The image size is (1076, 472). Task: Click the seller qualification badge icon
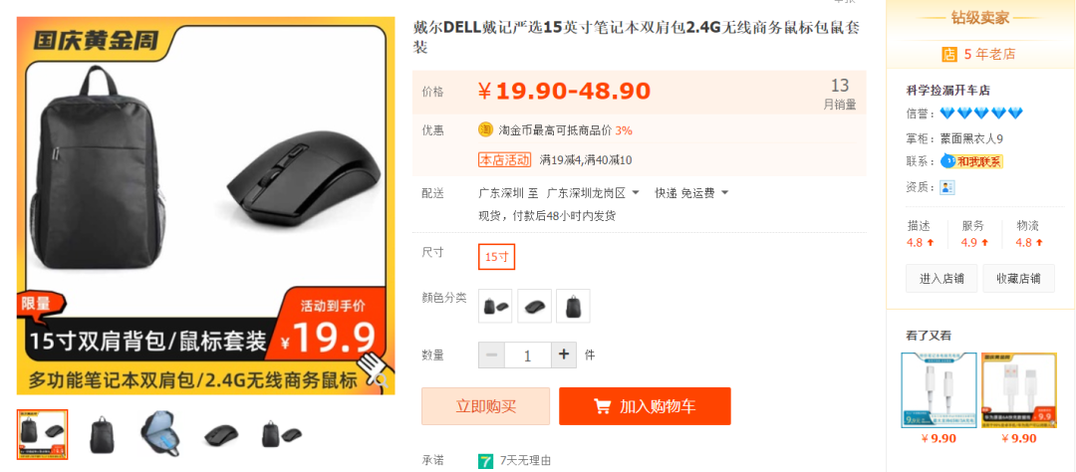pyautogui.click(x=947, y=187)
